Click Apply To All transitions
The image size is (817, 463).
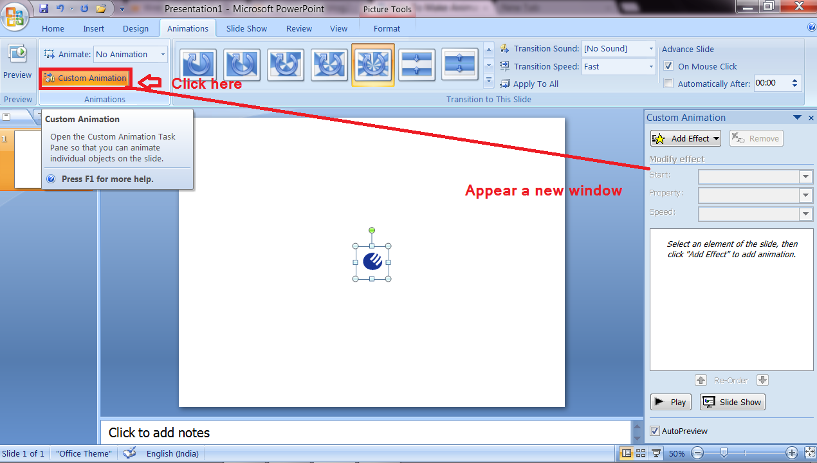(x=529, y=84)
